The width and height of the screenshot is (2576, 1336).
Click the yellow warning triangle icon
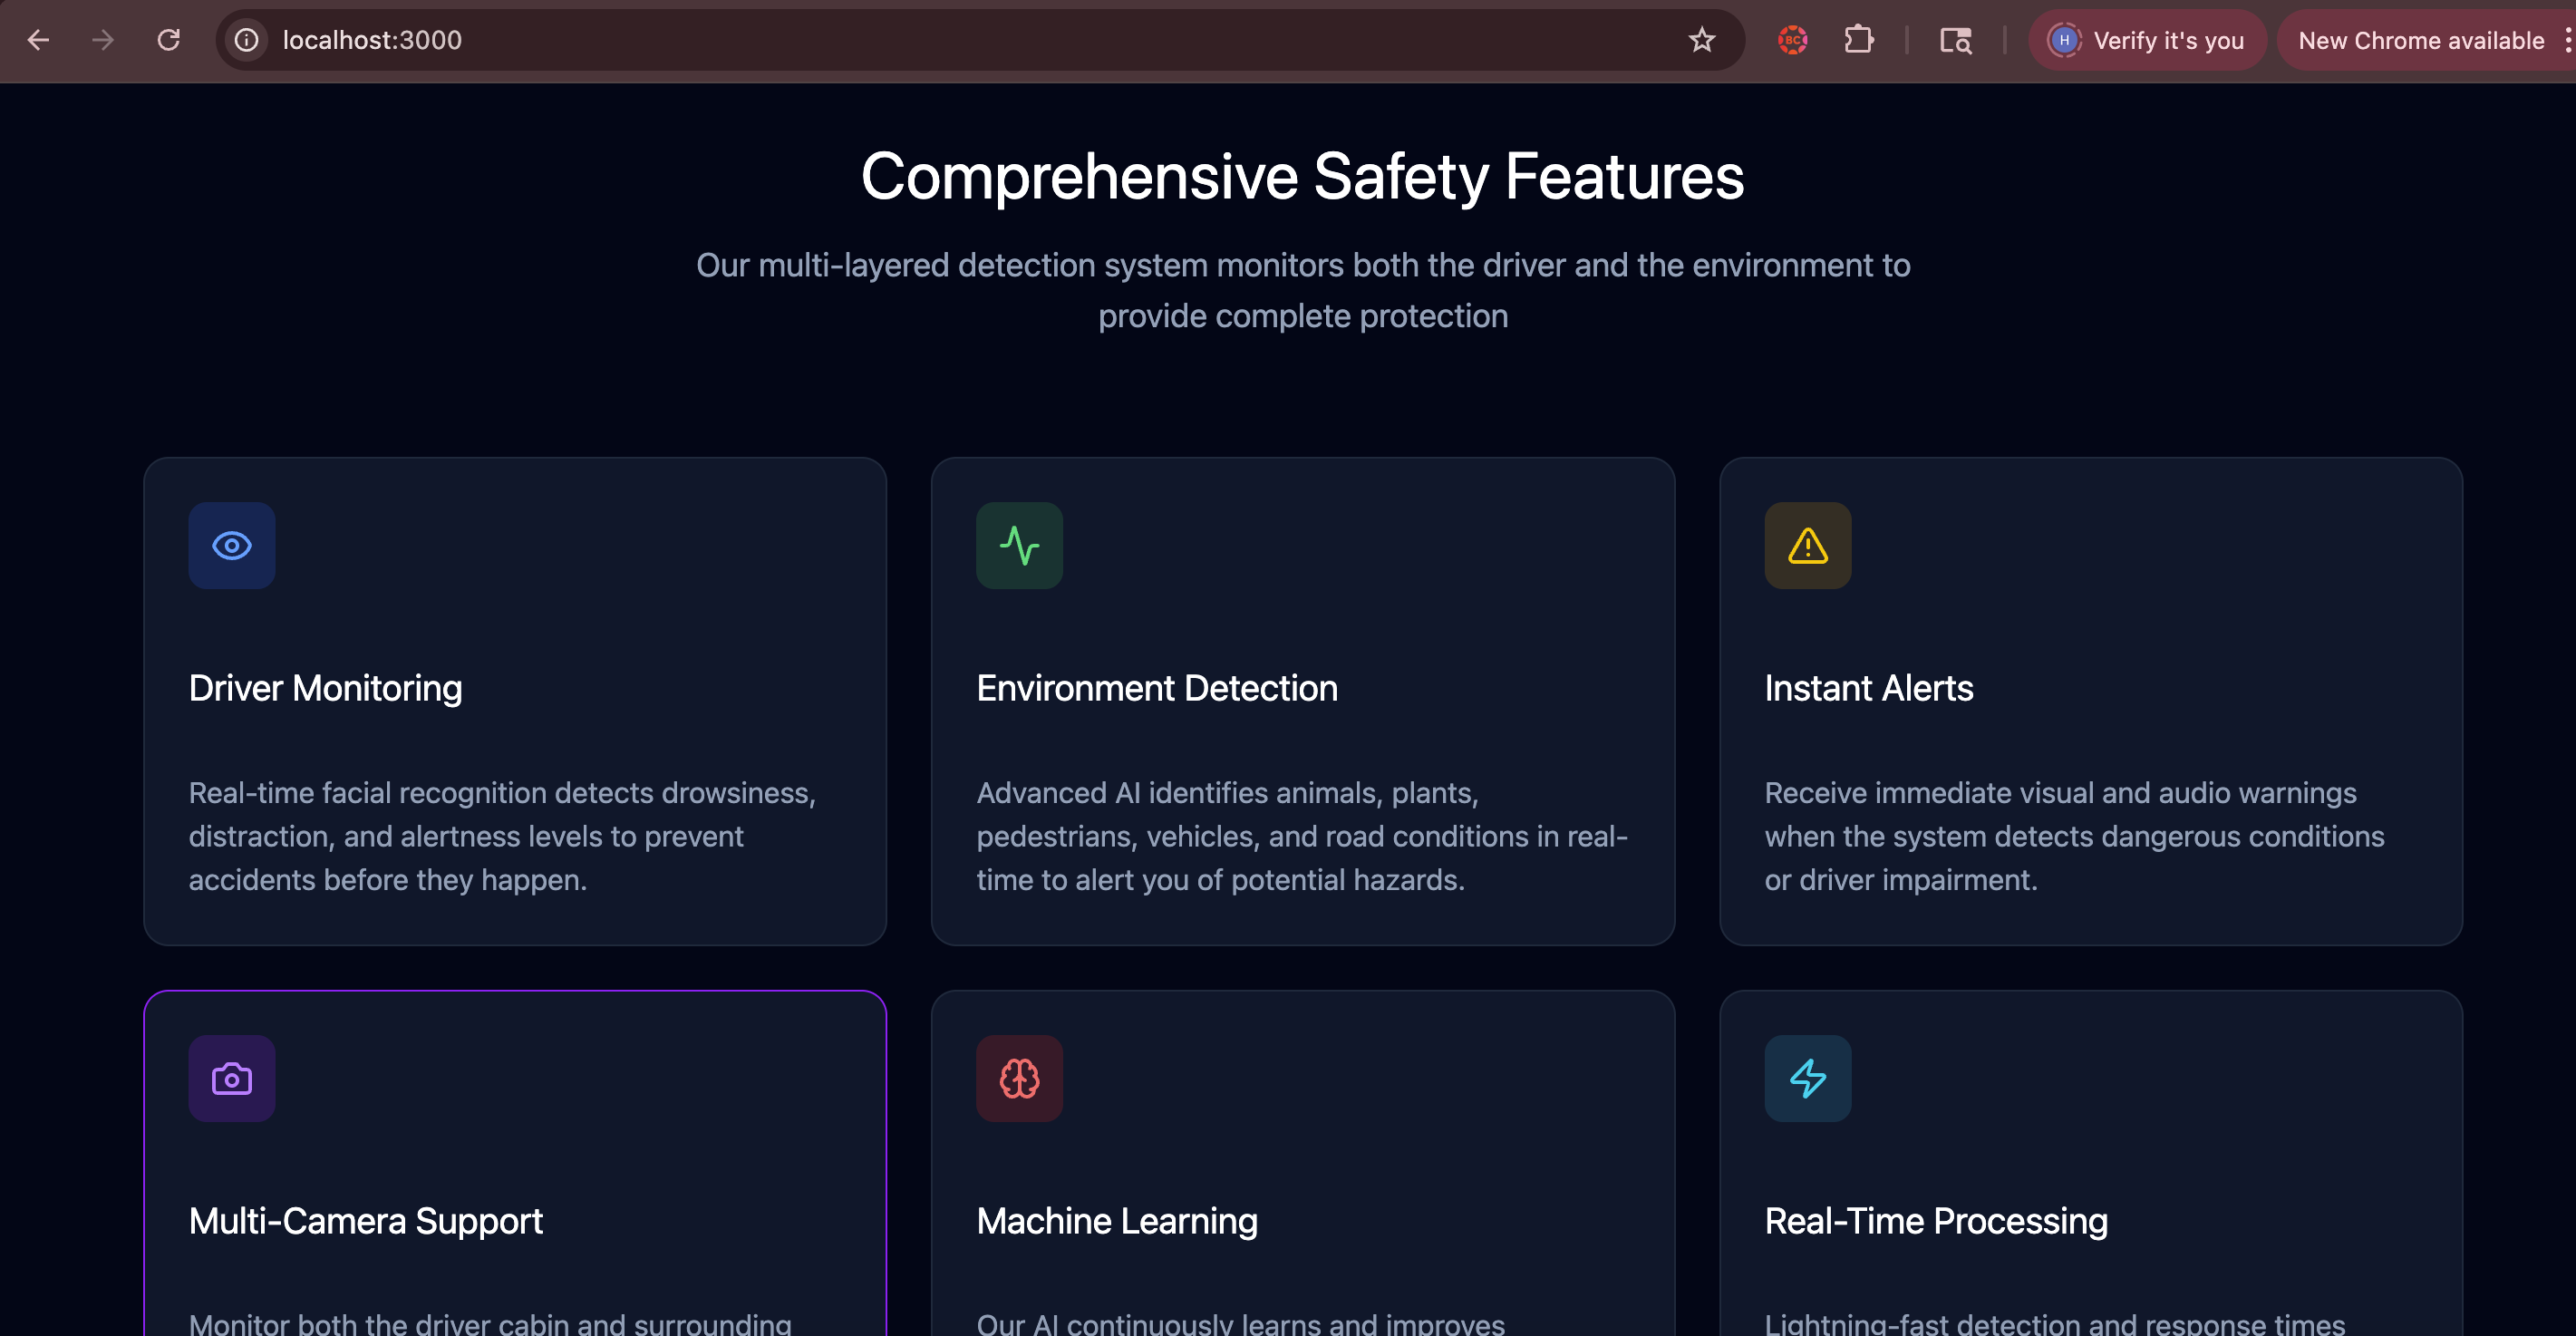click(x=1807, y=546)
